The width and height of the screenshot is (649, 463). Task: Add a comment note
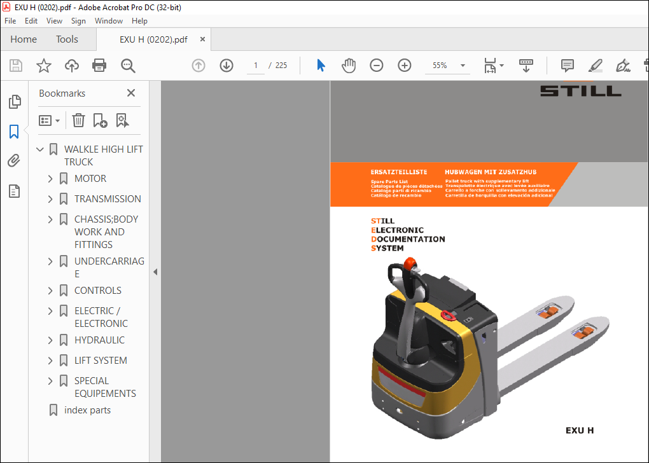click(567, 66)
